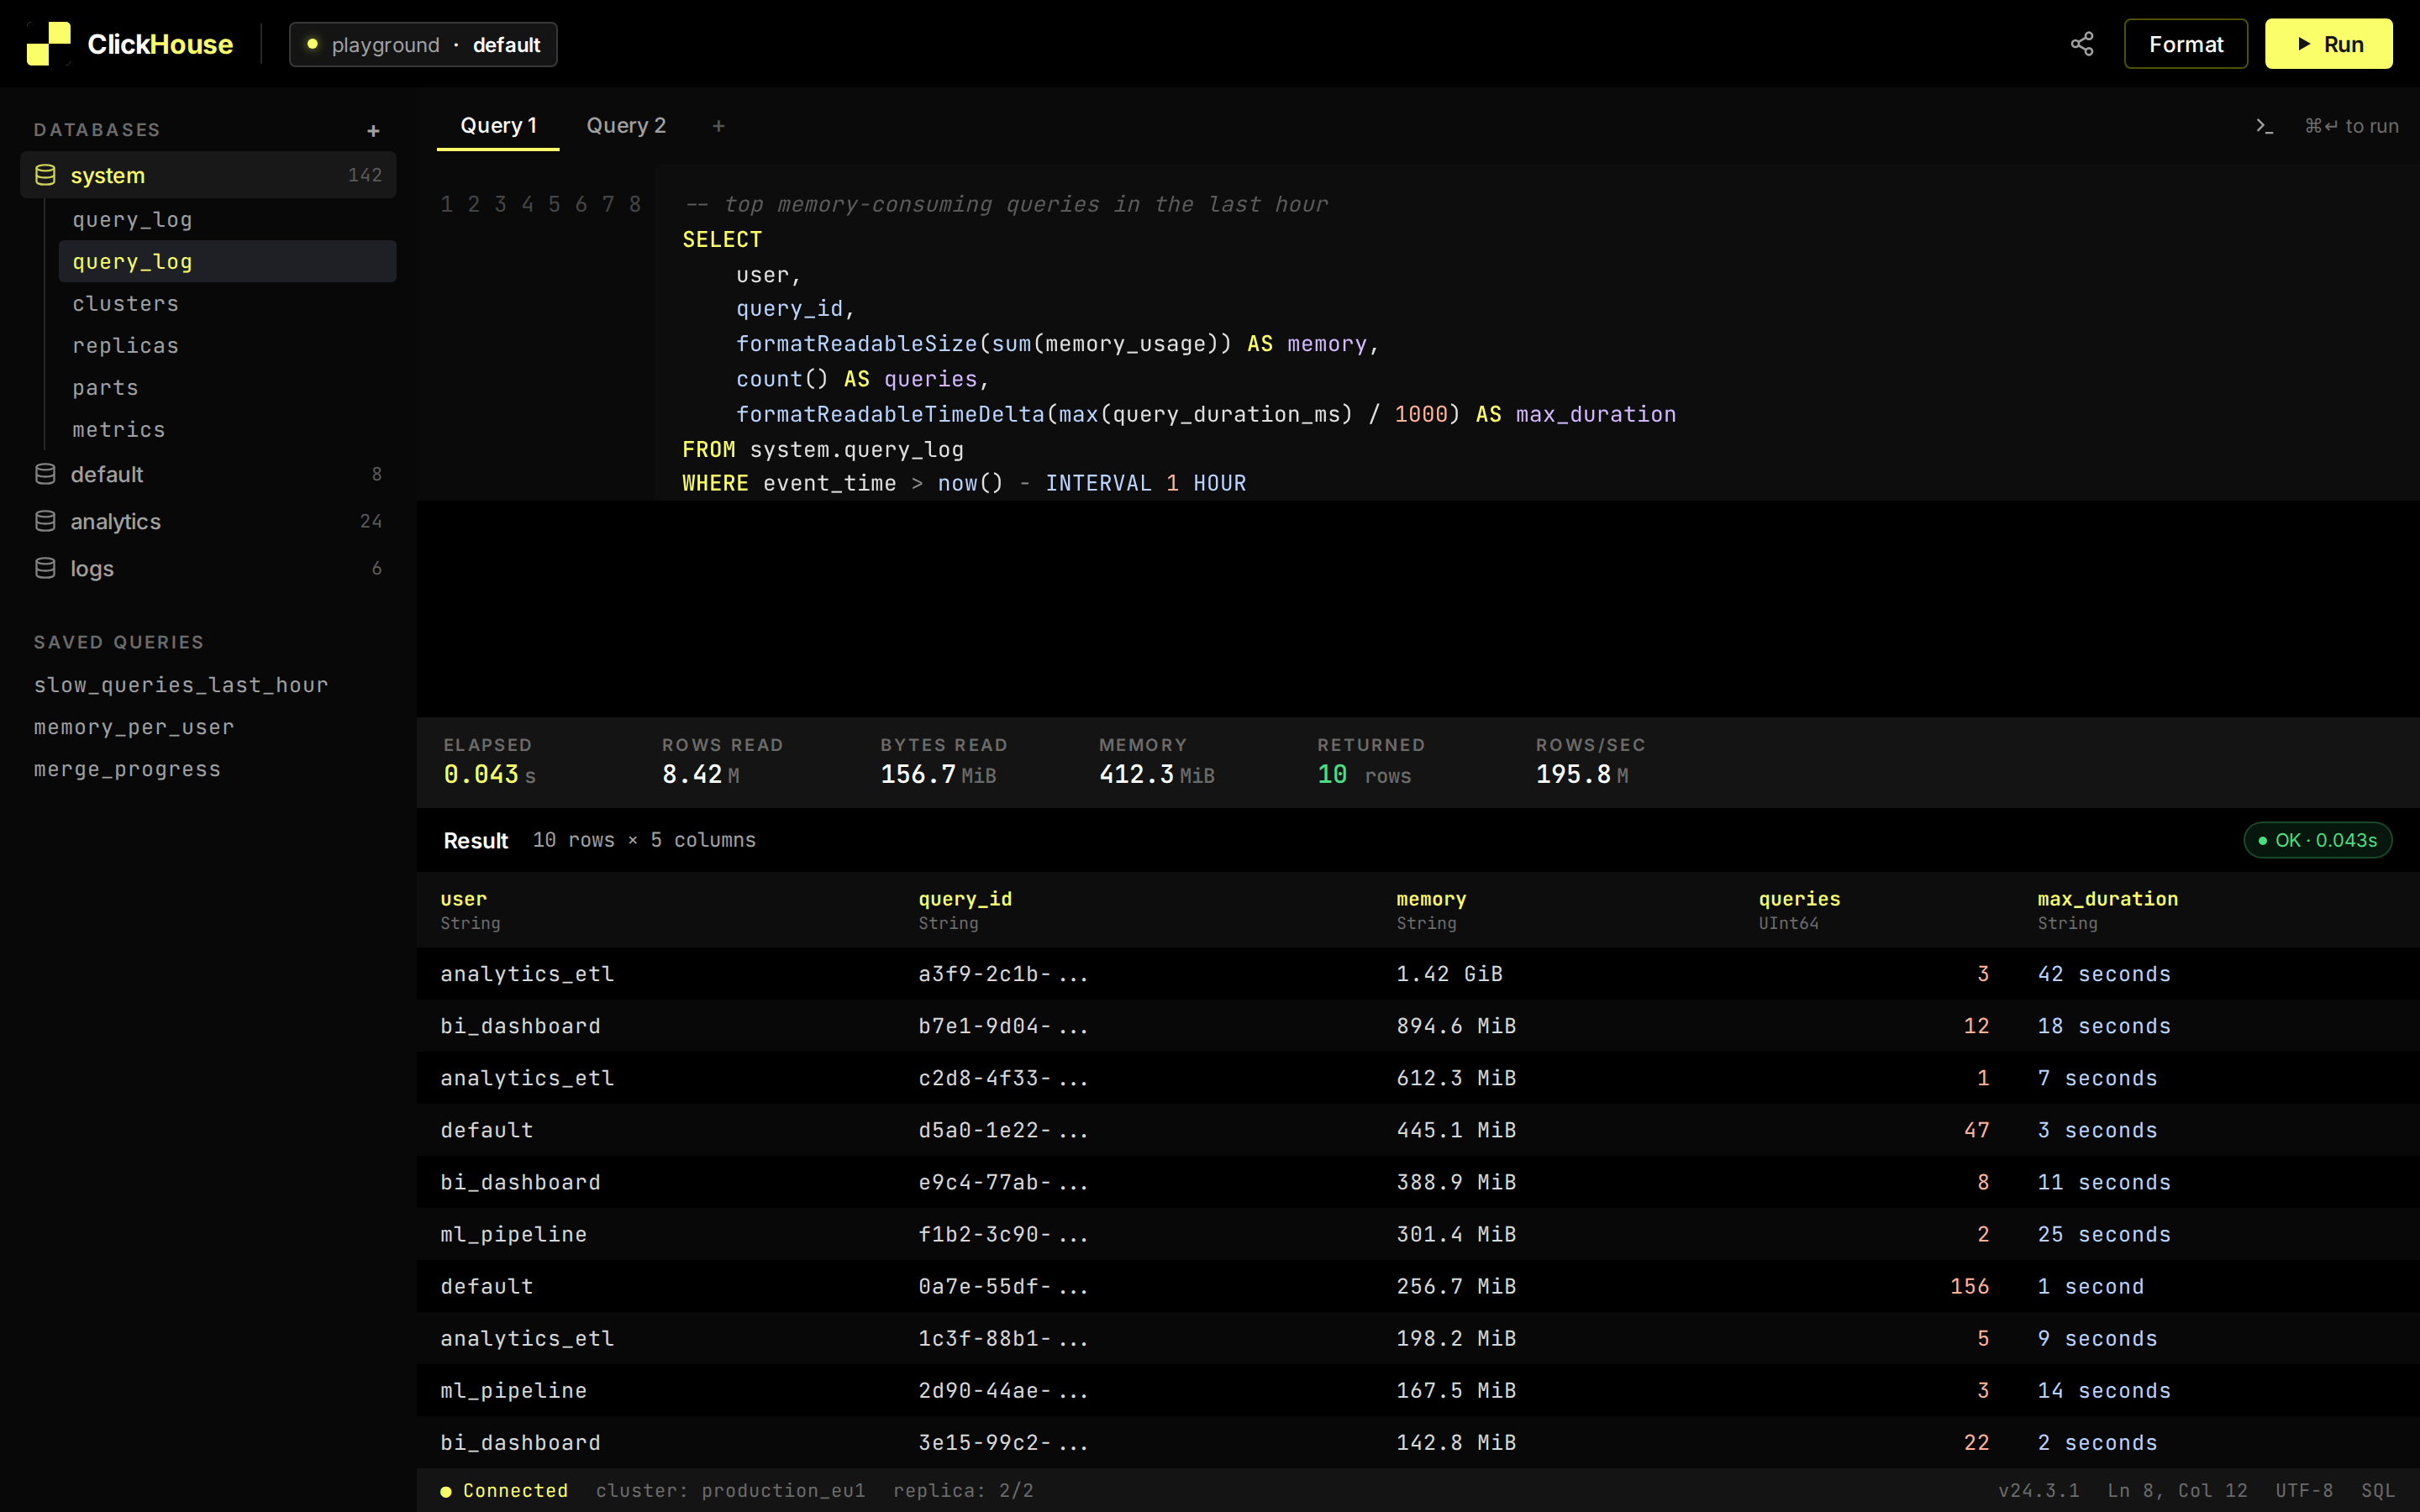Click cluster: production_eu1 in status bar

(x=730, y=1490)
